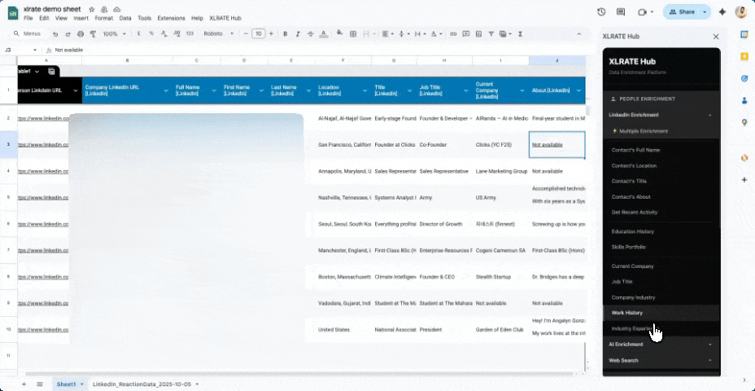
Task: Click the Insert link icon
Action: 453,33
